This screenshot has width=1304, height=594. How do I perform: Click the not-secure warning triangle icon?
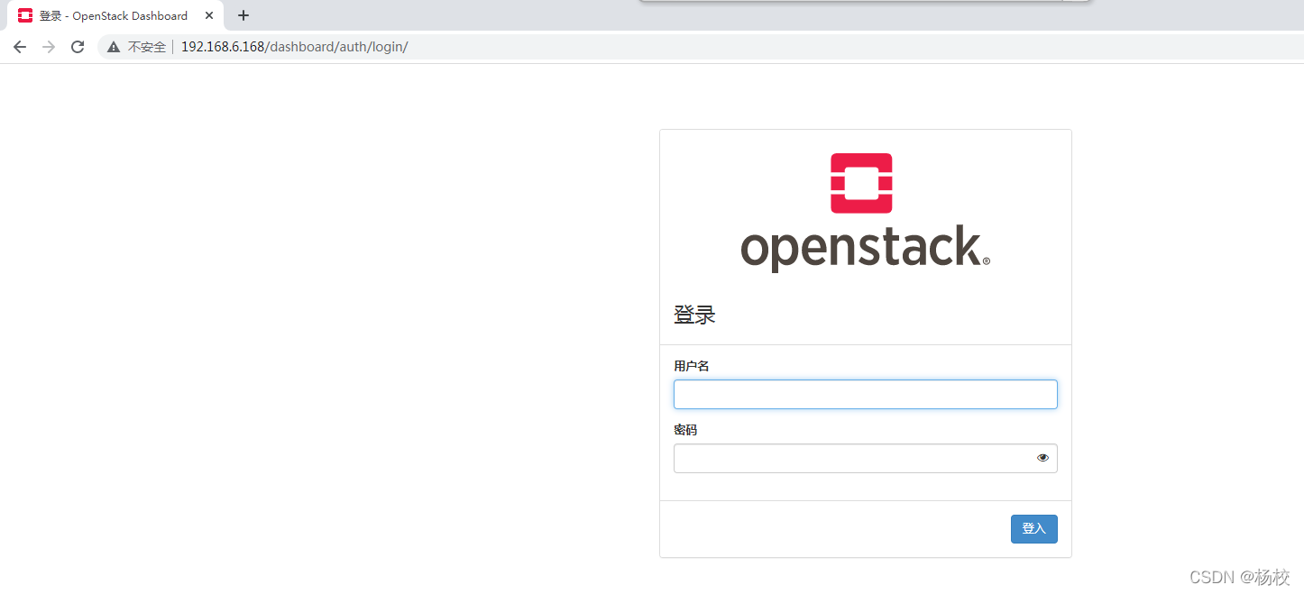114,47
